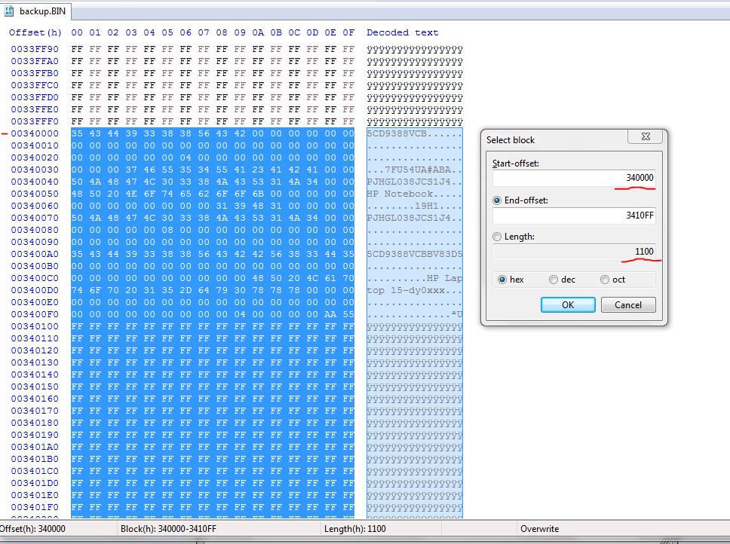Dismiss dialog with Cancel button

[628, 305]
